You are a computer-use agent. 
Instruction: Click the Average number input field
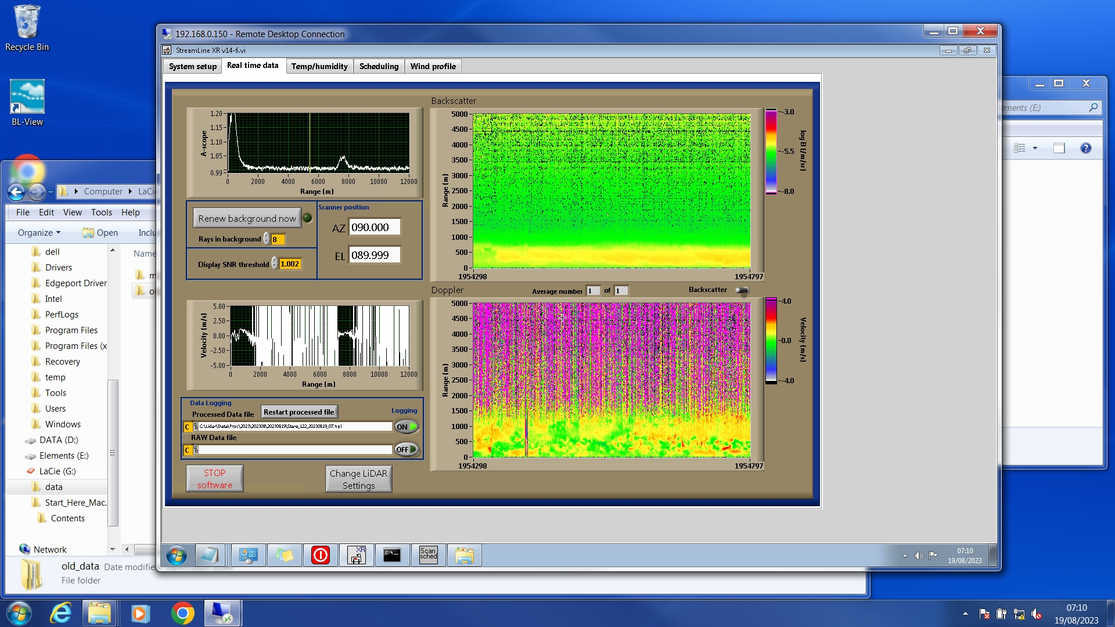pos(592,291)
